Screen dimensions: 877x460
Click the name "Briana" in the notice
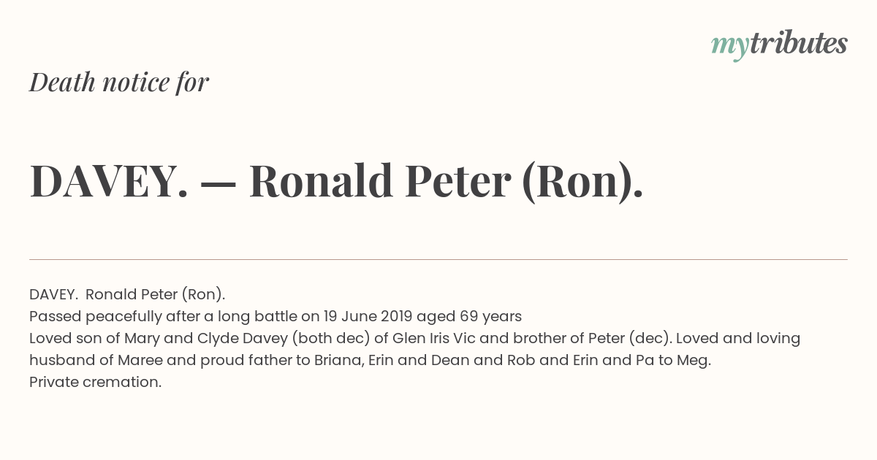[338, 360]
